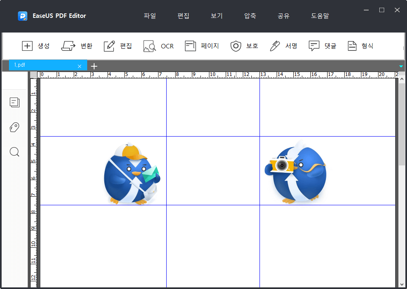Screen dimensions: 407x289
Task: Open a new tab with plus button
Action: pyautogui.click(x=95, y=65)
